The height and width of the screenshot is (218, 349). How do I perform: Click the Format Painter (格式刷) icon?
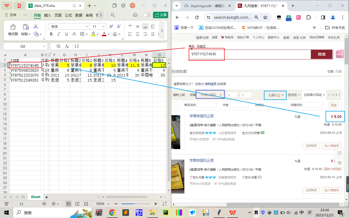tap(13, 27)
